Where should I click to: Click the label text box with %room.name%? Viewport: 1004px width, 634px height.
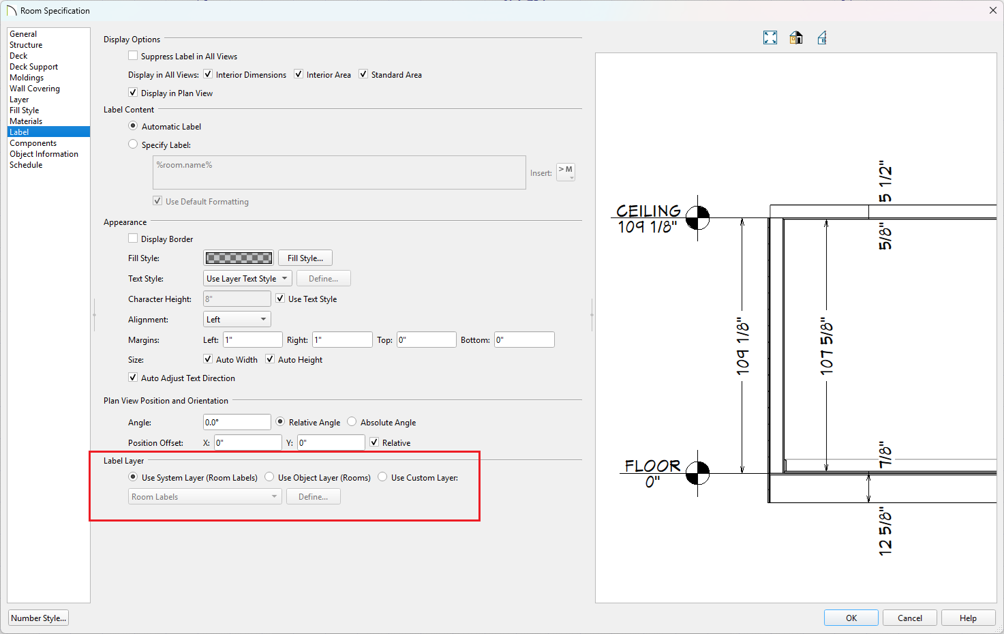point(339,172)
